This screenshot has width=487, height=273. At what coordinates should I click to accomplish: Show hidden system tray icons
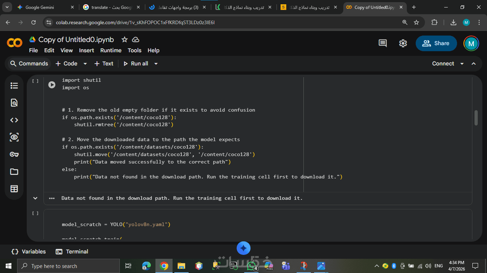pos(376,266)
